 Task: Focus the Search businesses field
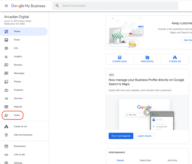click(115, 6)
